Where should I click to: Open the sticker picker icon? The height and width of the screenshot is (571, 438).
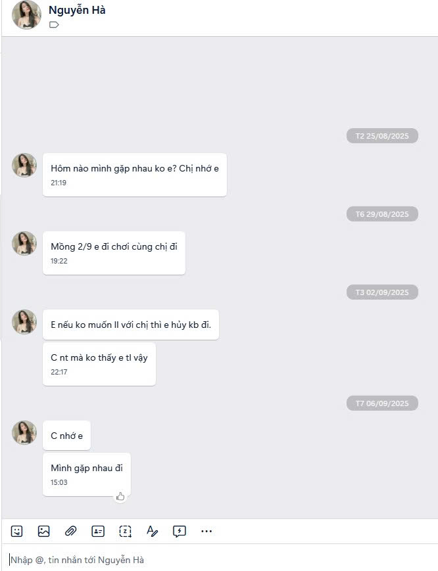(17, 531)
